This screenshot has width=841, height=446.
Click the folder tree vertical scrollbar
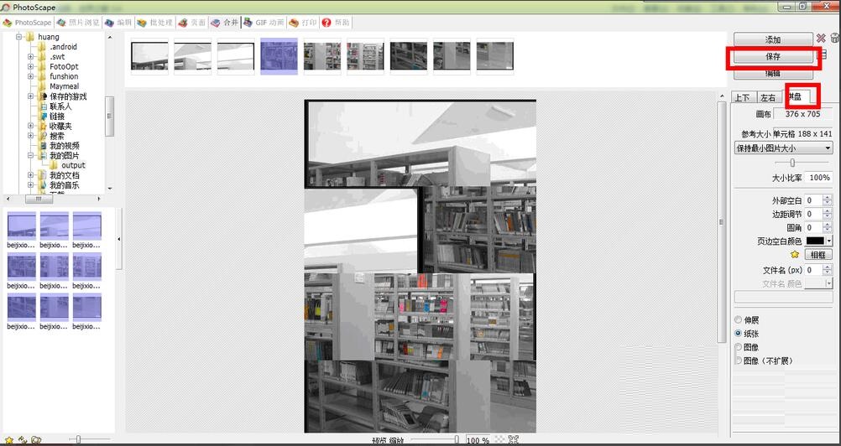coord(109,117)
